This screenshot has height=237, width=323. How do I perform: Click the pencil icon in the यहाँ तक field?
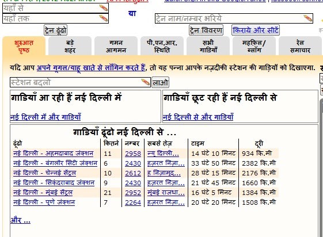tap(103, 18)
